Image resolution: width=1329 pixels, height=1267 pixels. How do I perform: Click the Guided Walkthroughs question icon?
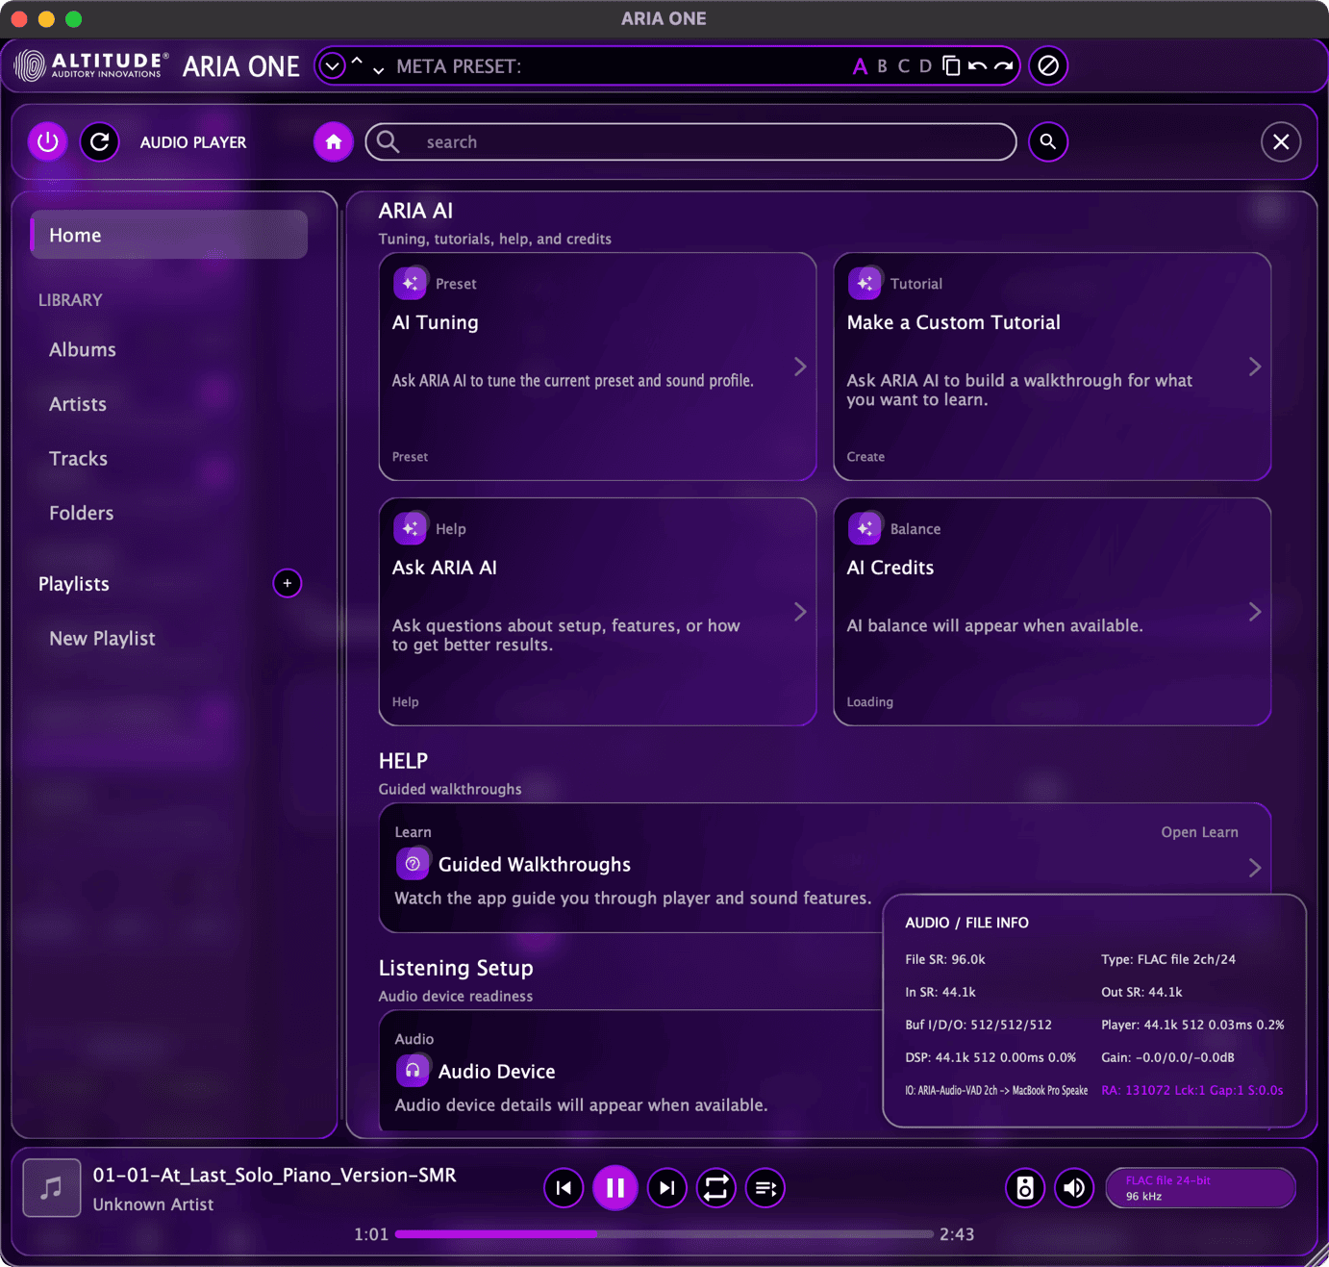coord(413,864)
